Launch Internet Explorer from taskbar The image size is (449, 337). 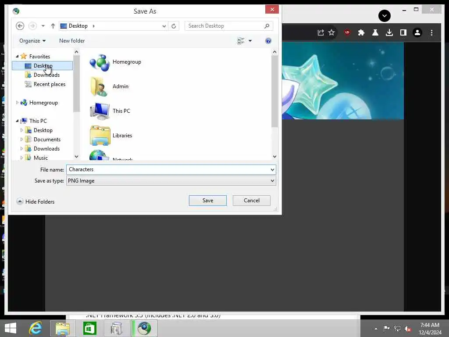(x=36, y=328)
